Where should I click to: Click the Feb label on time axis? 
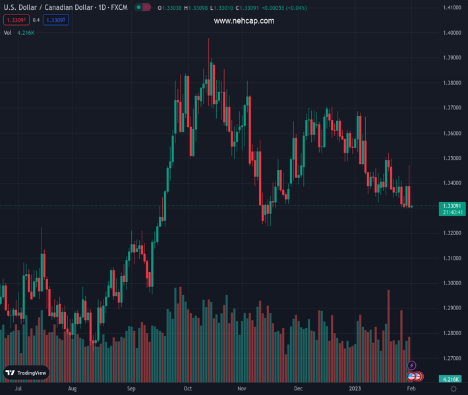tap(412, 389)
